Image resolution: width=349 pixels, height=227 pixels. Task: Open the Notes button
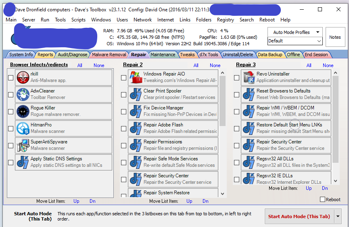pos(335,37)
